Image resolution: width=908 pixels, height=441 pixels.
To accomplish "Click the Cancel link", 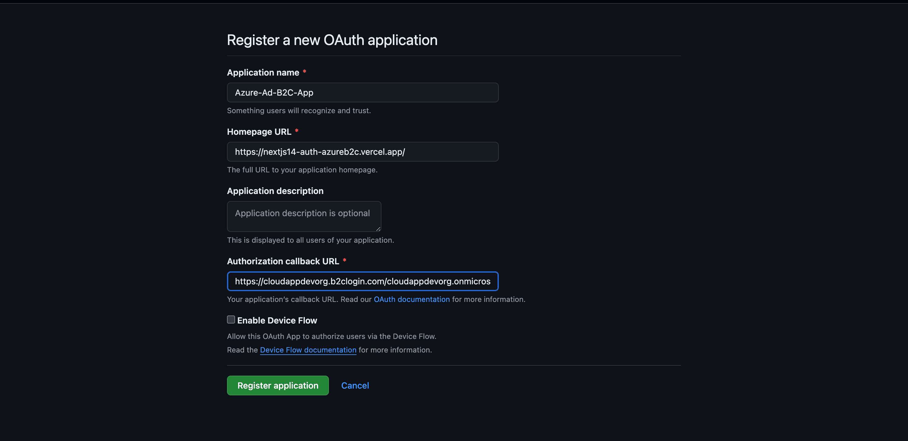I will [355, 385].
